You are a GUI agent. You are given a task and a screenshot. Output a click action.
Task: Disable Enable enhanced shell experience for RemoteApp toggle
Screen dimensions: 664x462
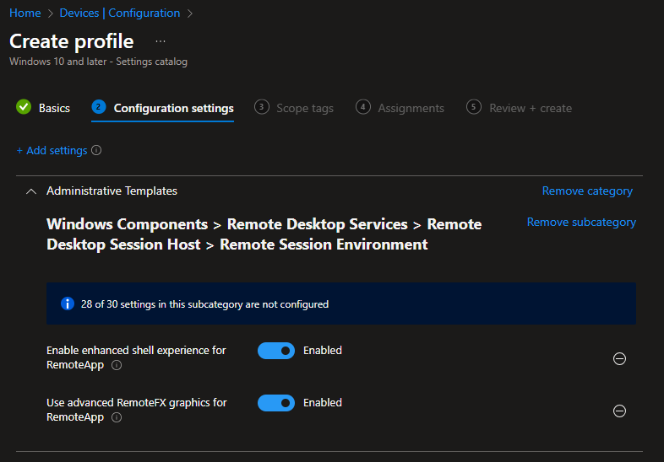[276, 351]
